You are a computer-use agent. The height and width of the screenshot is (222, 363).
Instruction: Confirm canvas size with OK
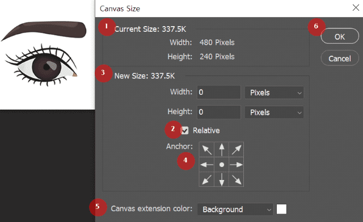340,36
